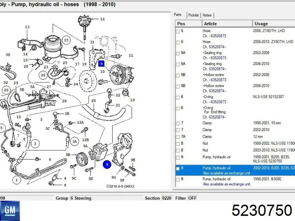
Task: Click the blue circled 9 callout in diagram
Action: tap(107, 164)
